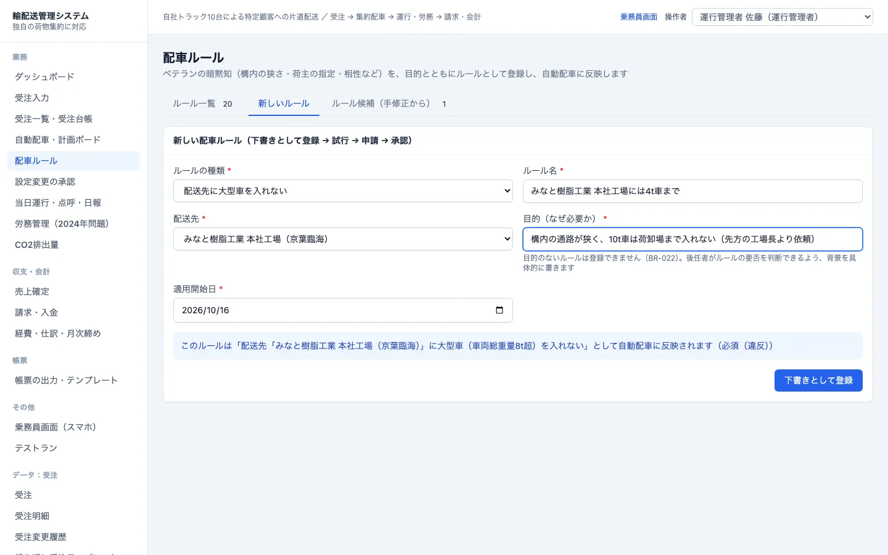Click into the 目的（なぜ必要か） field
Viewport: 888px width, 555px height.
tap(693, 239)
